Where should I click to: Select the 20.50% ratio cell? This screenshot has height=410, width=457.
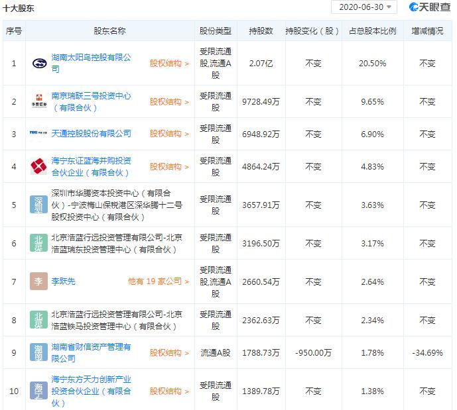373,64
